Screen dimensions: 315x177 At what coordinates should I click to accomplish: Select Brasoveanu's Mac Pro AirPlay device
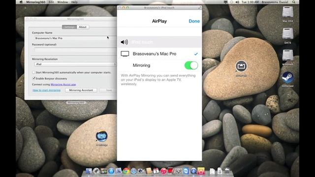click(159, 54)
